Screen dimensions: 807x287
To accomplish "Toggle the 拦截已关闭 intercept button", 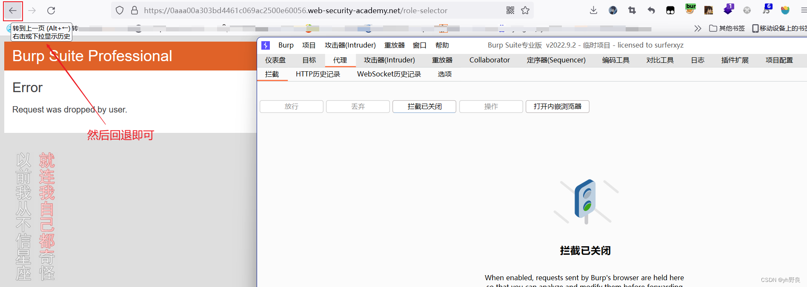I will [x=424, y=107].
